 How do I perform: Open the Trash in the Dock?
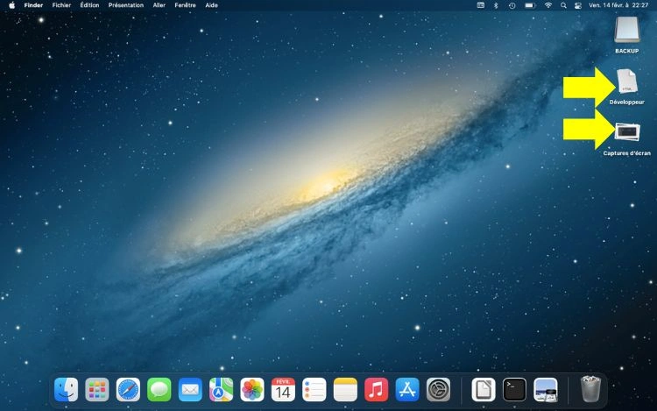point(590,389)
